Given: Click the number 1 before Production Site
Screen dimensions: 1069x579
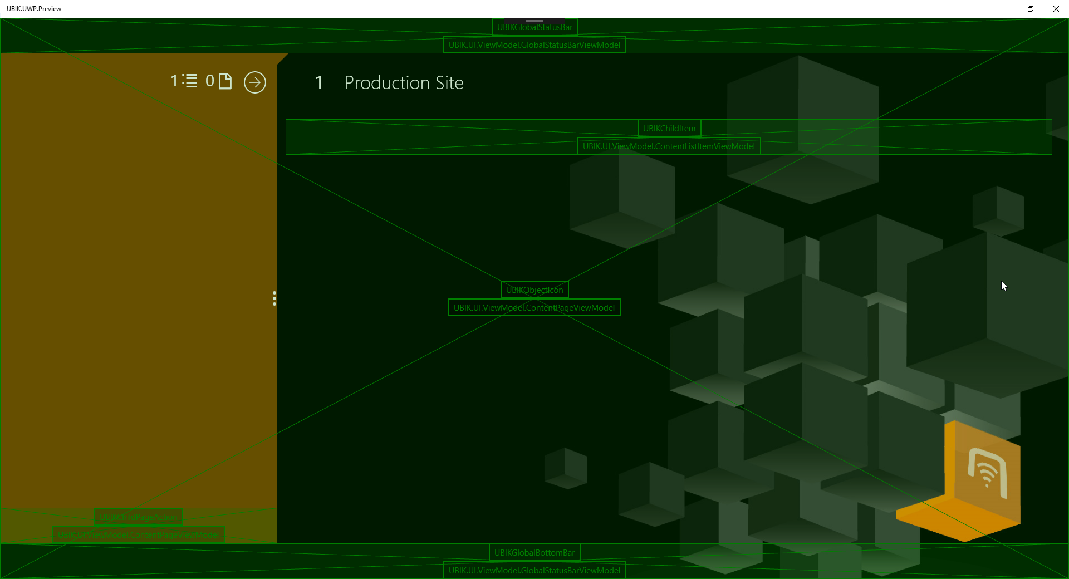Looking at the screenshot, I should [x=319, y=83].
